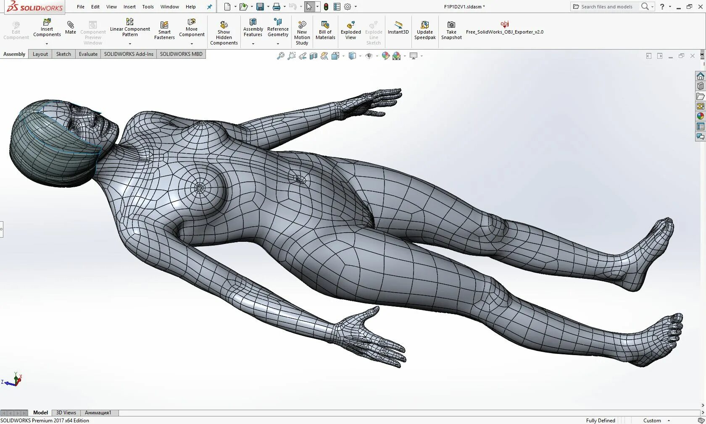Open the SOLIDWORKS Forum task pane

pyautogui.click(x=700, y=136)
